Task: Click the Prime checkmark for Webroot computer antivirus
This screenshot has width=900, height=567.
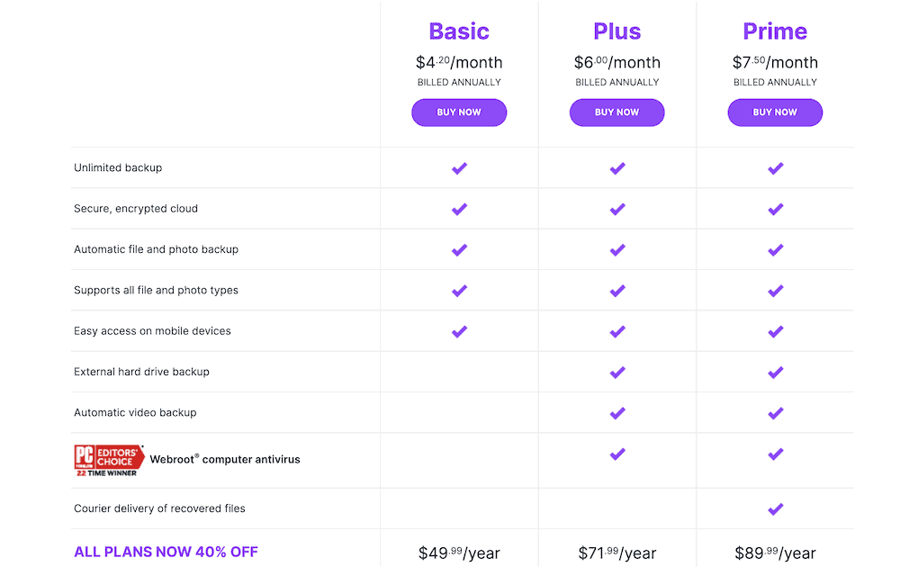Action: tap(775, 454)
